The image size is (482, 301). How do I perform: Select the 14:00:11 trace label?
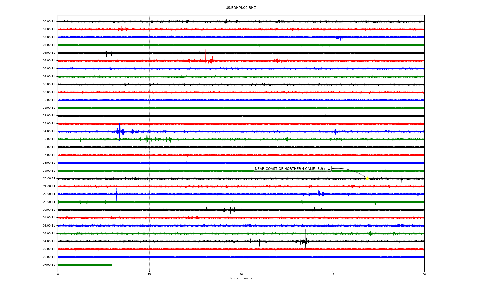(49, 131)
